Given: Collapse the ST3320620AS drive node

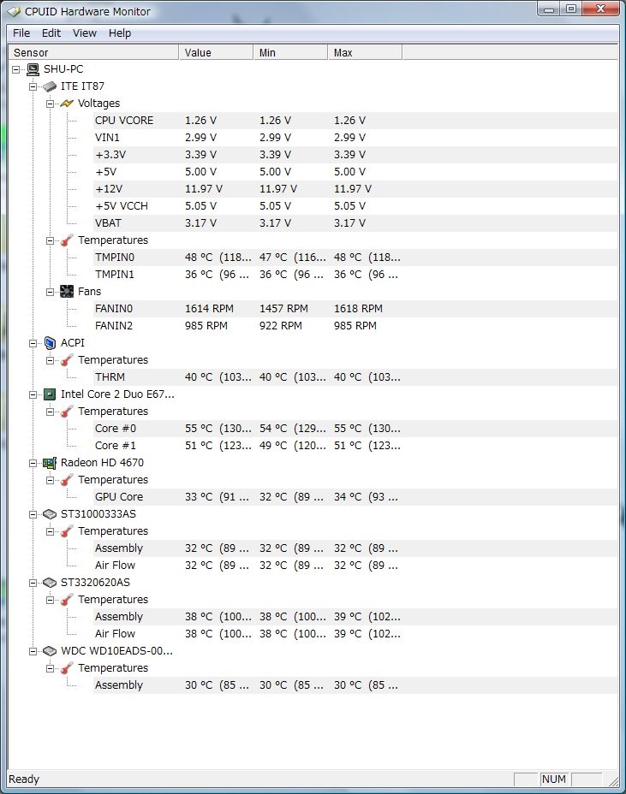Looking at the screenshot, I should point(33,583).
